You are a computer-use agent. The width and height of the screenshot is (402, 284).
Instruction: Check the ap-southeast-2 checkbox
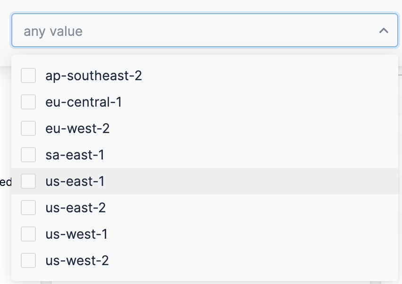[x=28, y=75]
